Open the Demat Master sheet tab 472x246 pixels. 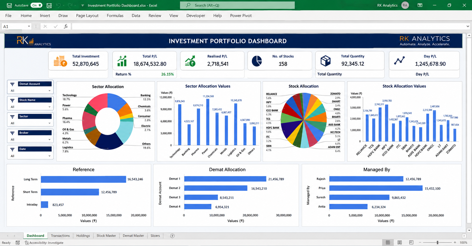pyautogui.click(x=133, y=236)
